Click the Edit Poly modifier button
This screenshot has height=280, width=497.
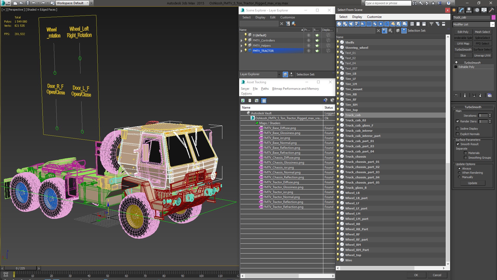point(463,32)
